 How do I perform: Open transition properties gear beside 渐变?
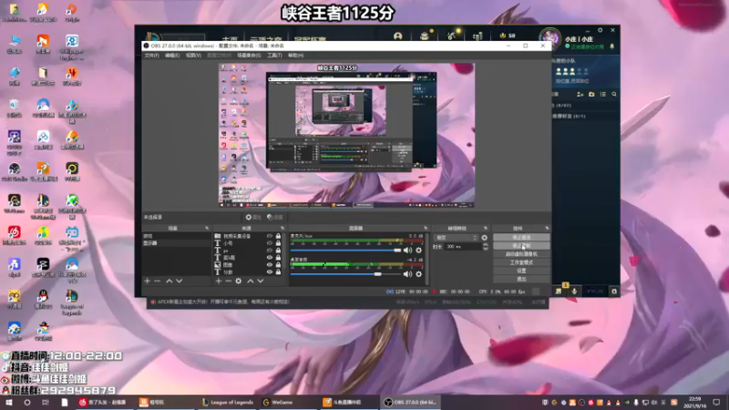point(485,238)
